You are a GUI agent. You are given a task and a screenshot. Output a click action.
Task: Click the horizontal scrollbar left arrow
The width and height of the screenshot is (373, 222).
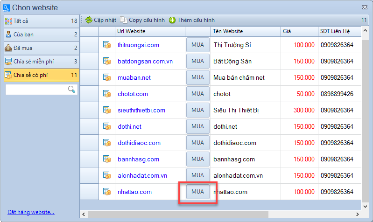(x=84, y=214)
